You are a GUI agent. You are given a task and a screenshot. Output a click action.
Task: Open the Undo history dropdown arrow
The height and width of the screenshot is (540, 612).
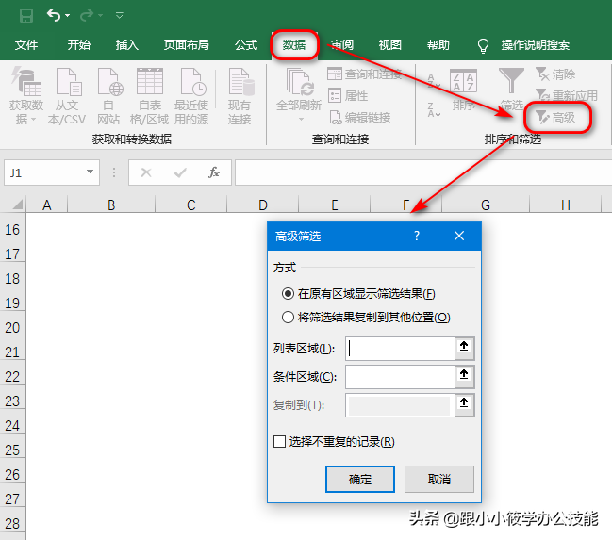point(68,16)
